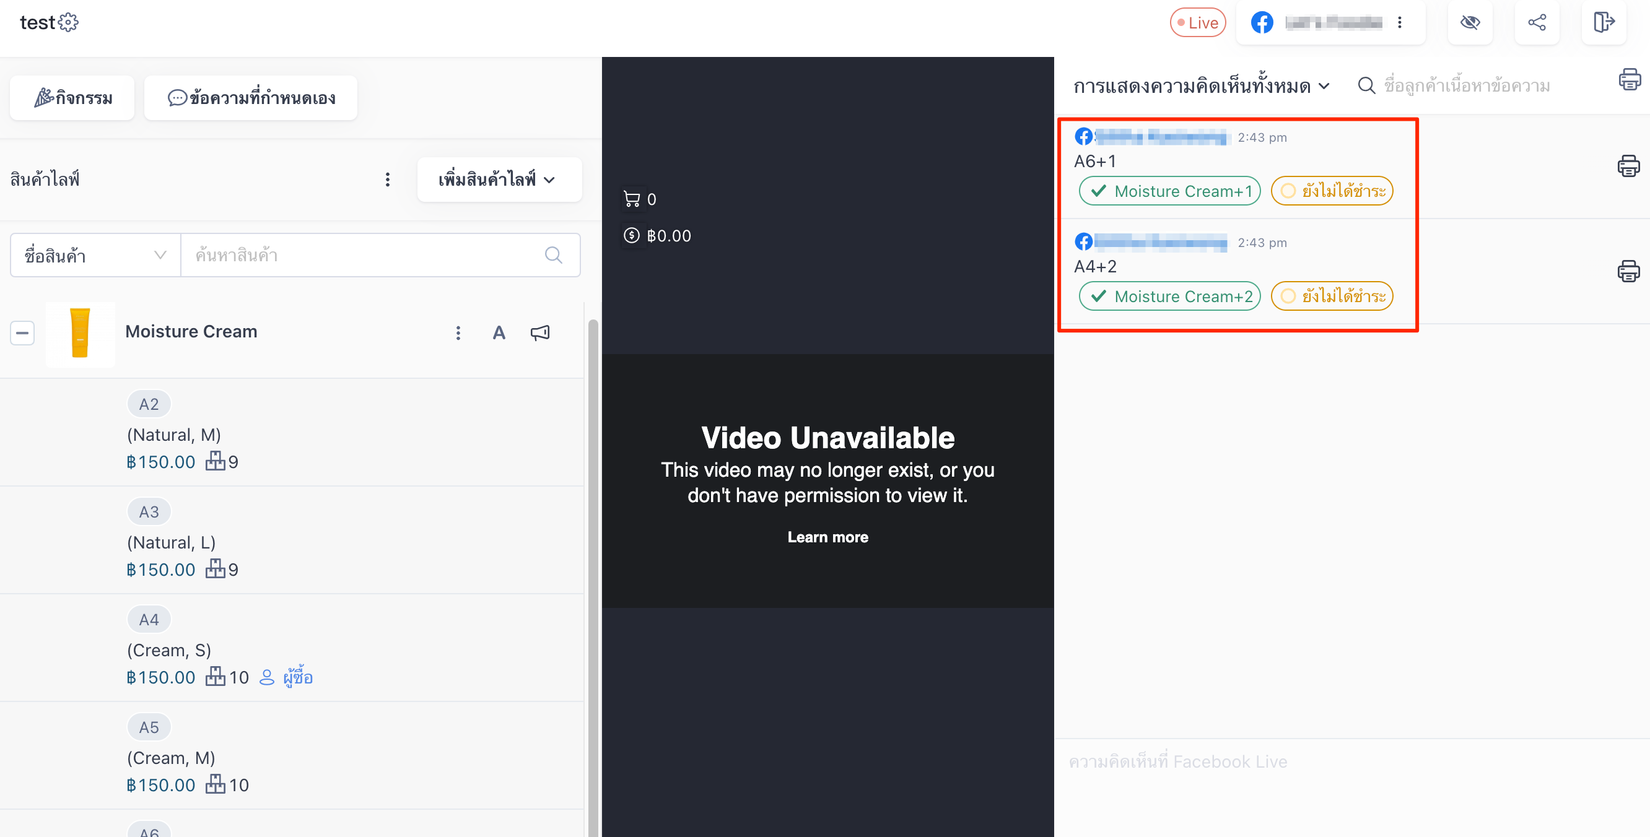The height and width of the screenshot is (837, 1650).
Task: Click the Facebook icon on A6+1 comment
Action: (1084, 136)
